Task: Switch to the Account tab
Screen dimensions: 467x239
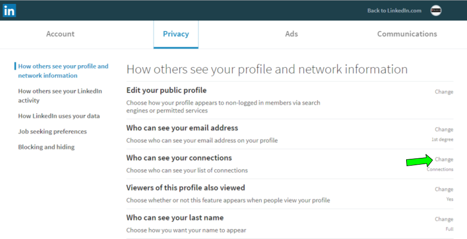Action: 60,34
